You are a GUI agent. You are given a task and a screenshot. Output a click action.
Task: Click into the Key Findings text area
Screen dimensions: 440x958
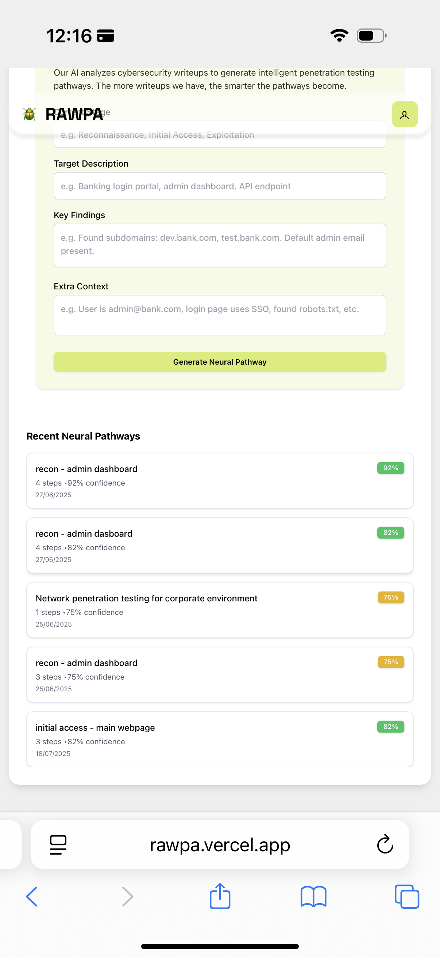[220, 245]
